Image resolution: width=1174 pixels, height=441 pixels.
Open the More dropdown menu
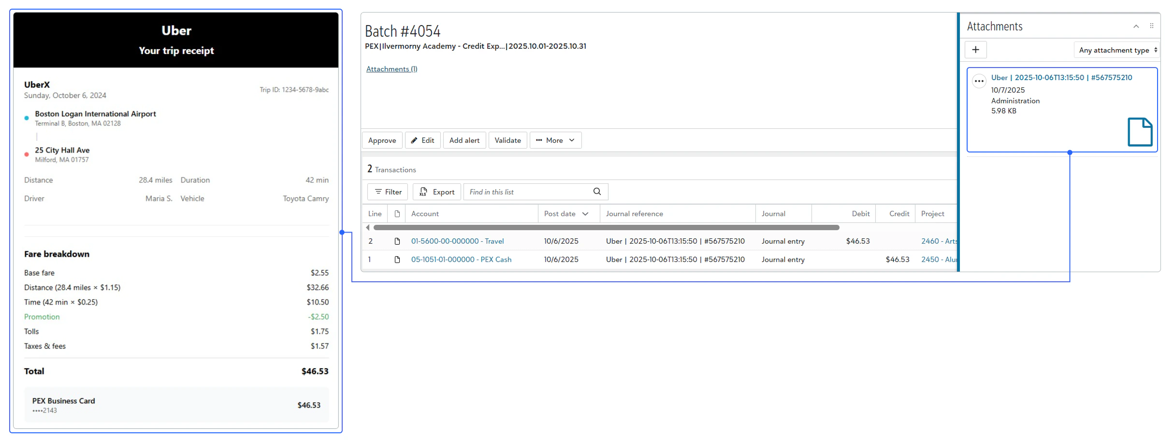pos(555,140)
